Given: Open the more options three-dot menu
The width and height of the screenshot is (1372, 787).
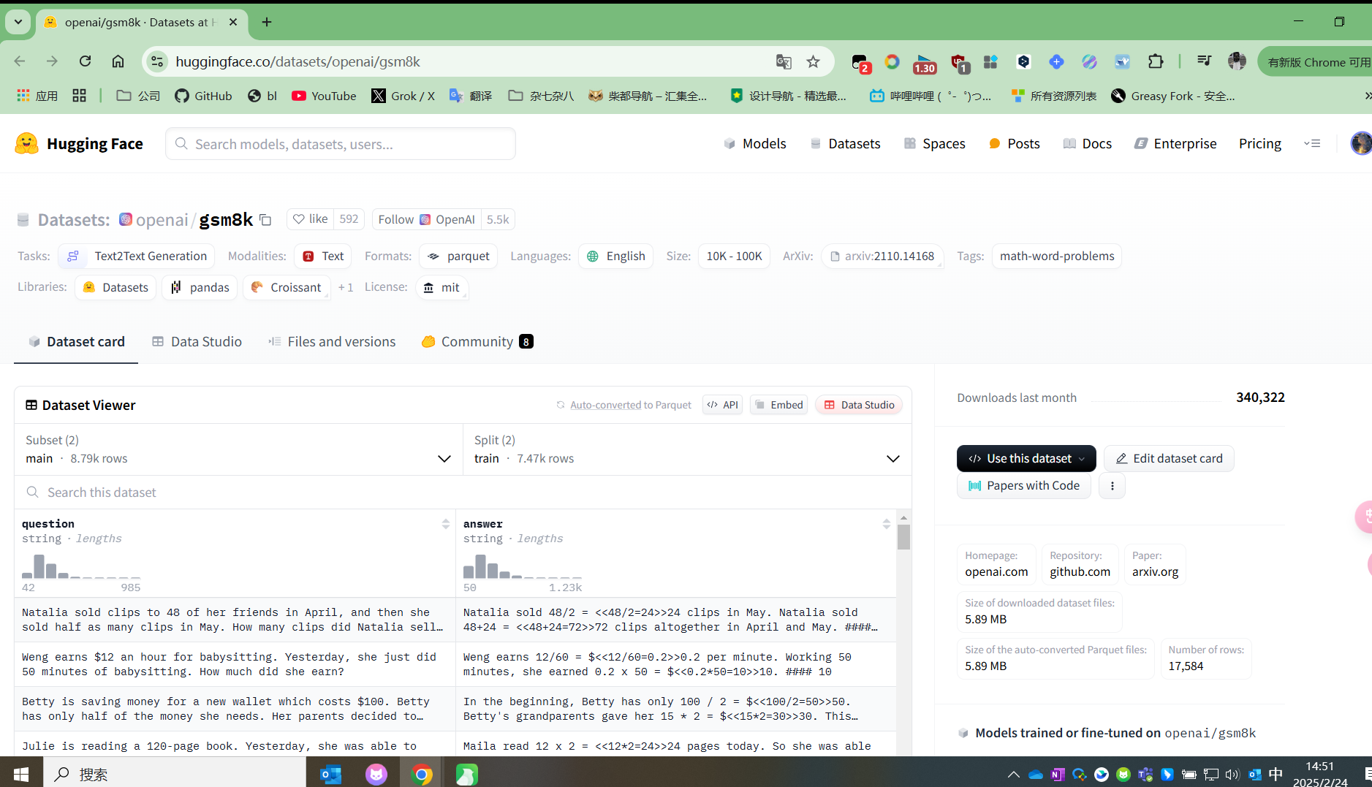Looking at the screenshot, I should click(1113, 486).
